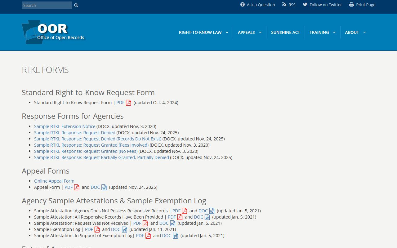
Task: Open Request Granted (Fees Involved) link
Action: point(91,145)
